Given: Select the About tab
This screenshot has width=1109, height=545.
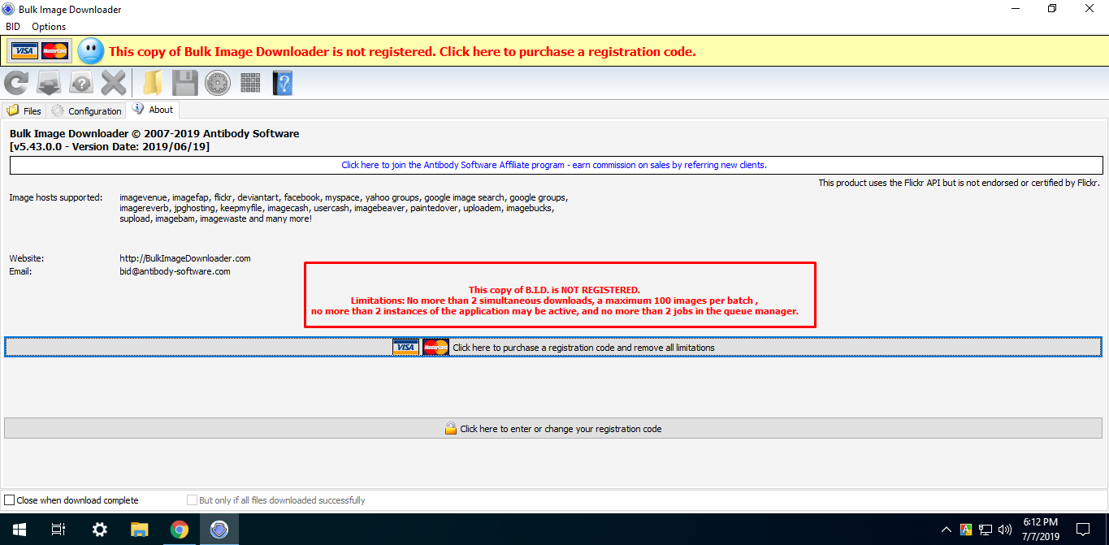Looking at the screenshot, I should click(x=153, y=110).
